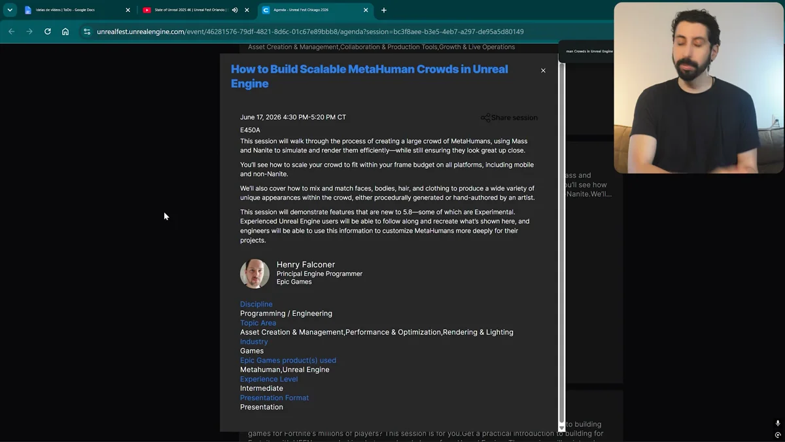View site information icon in address bar
Screen dimensions: 785x442
87,31
